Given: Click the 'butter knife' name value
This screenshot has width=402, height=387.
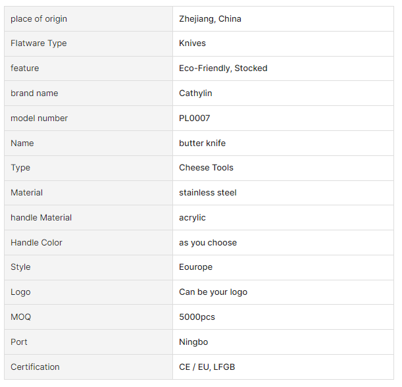Looking at the screenshot, I should (202, 143).
